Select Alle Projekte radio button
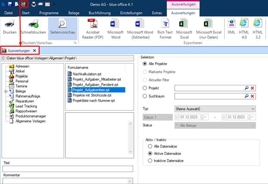Screen dimensions: 268x184 (145, 63)
